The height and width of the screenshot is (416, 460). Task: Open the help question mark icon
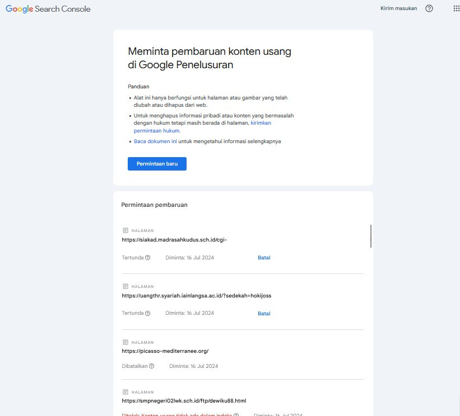[x=429, y=8]
